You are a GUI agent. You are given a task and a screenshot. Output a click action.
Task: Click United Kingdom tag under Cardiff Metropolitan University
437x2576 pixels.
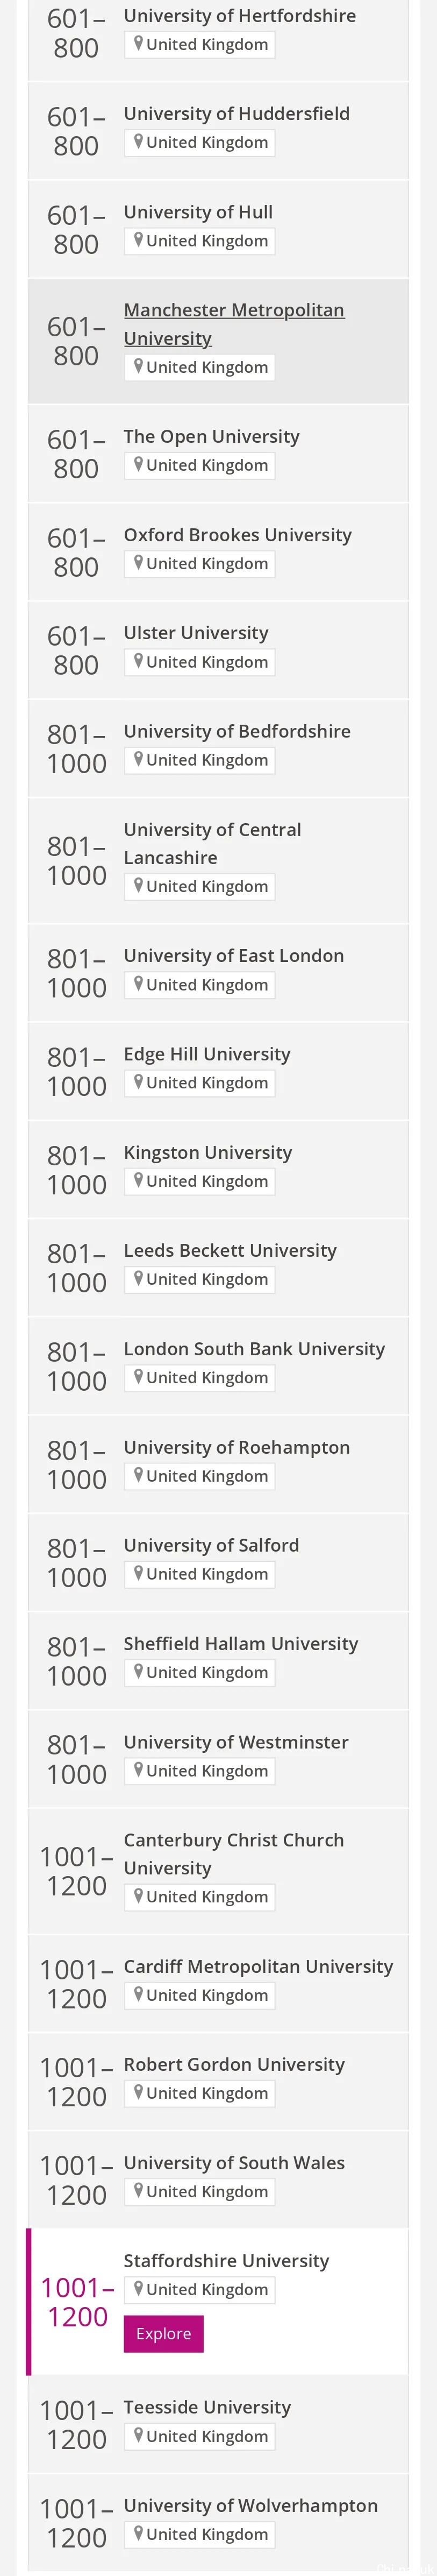[x=200, y=1995]
